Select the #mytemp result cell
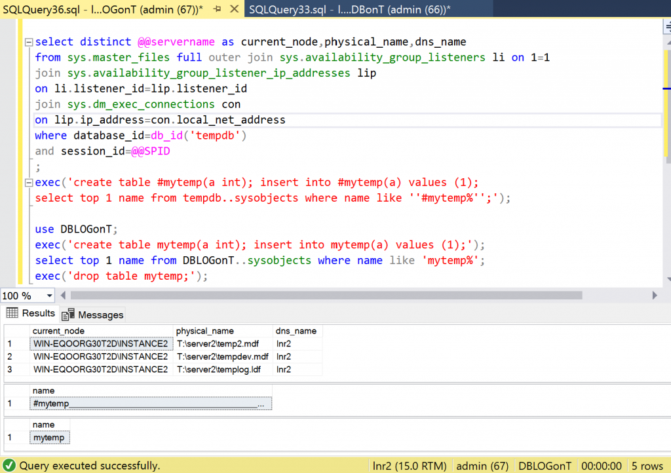671x473 pixels. point(151,404)
